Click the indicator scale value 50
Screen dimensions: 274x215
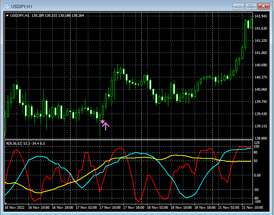256,161
